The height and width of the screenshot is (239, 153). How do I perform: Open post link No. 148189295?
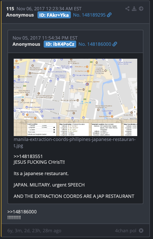coord(89,15)
